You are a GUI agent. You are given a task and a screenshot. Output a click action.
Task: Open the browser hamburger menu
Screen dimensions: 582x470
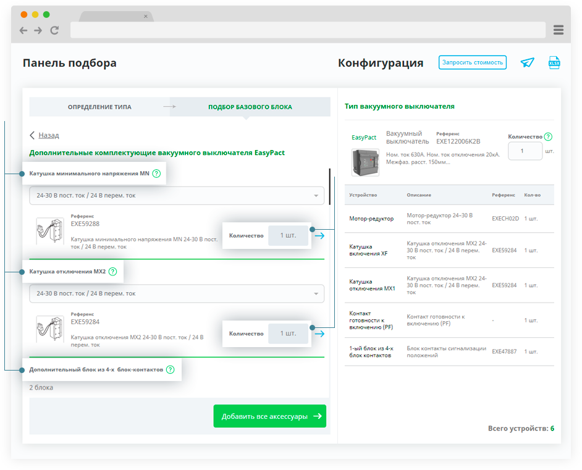[x=559, y=30]
